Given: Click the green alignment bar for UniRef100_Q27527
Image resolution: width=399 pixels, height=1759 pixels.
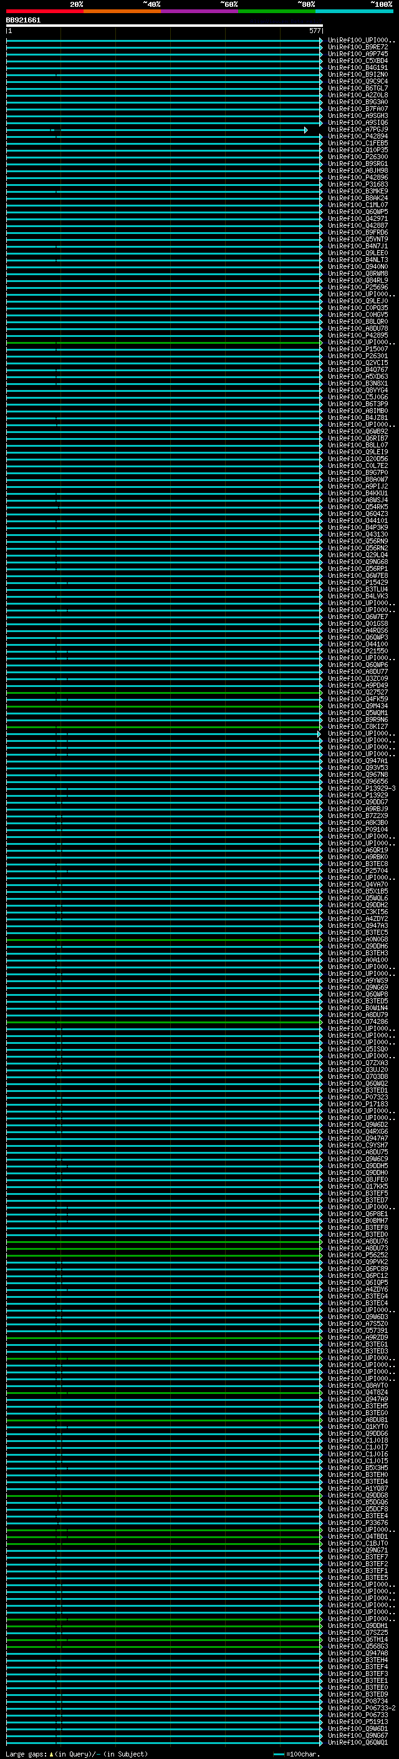Looking at the screenshot, I should [164, 693].
